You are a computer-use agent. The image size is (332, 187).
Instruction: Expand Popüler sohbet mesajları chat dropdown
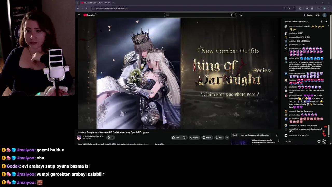pyautogui.click(x=296, y=22)
